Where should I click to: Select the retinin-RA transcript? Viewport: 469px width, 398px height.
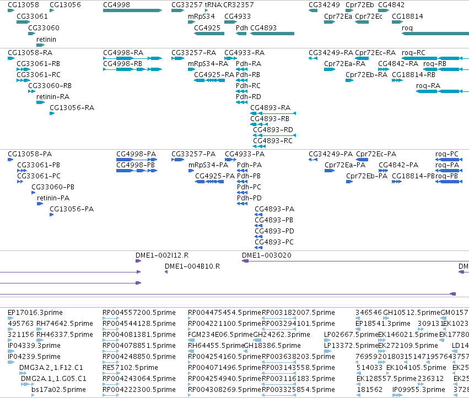pyautogui.click(x=40, y=102)
